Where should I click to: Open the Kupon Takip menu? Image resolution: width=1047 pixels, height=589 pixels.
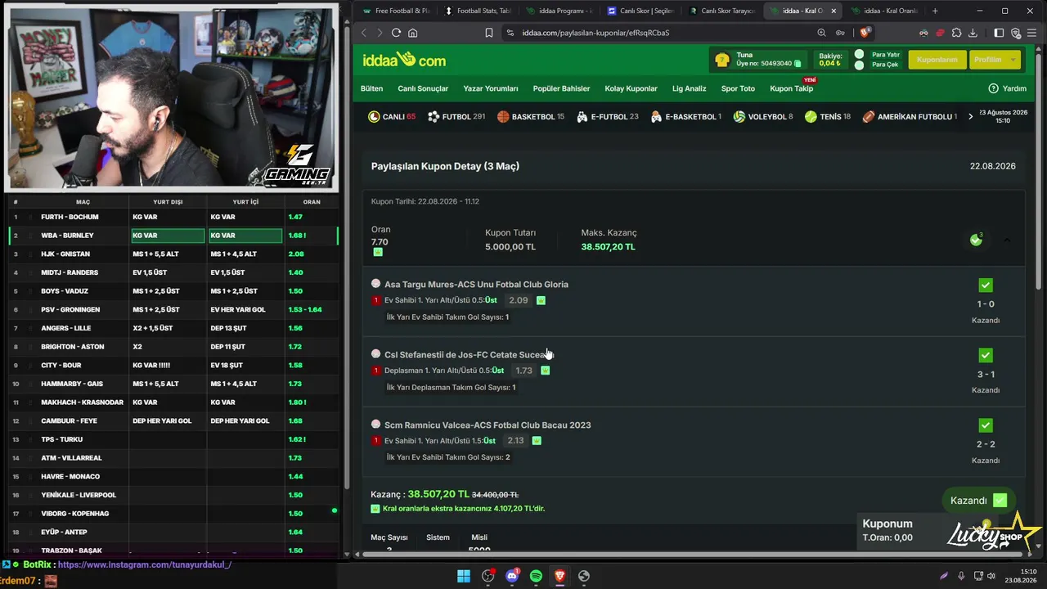coord(791,88)
